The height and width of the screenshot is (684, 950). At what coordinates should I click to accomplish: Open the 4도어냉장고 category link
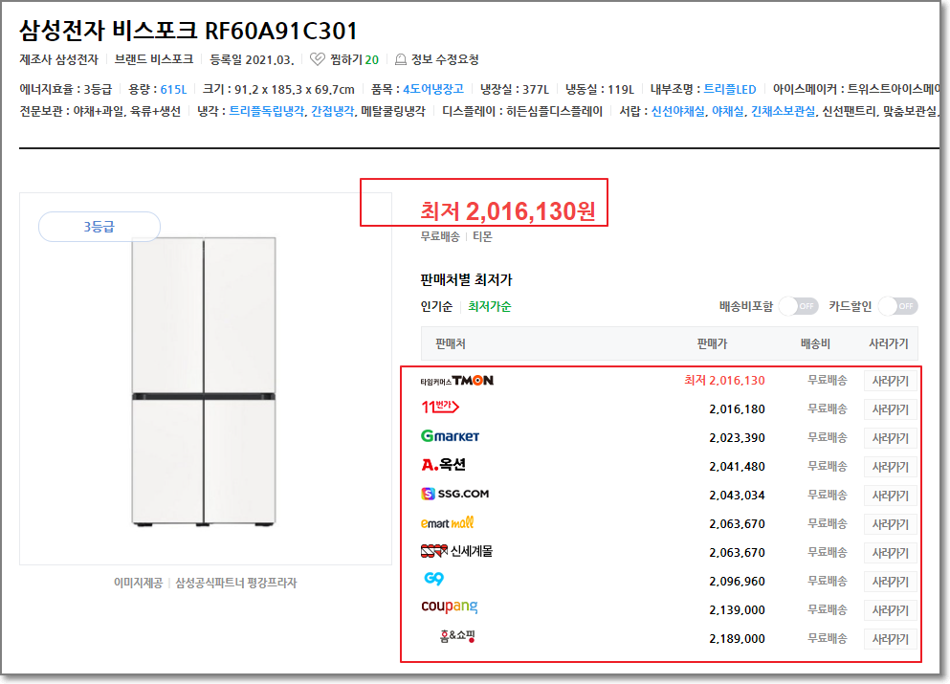pos(433,90)
